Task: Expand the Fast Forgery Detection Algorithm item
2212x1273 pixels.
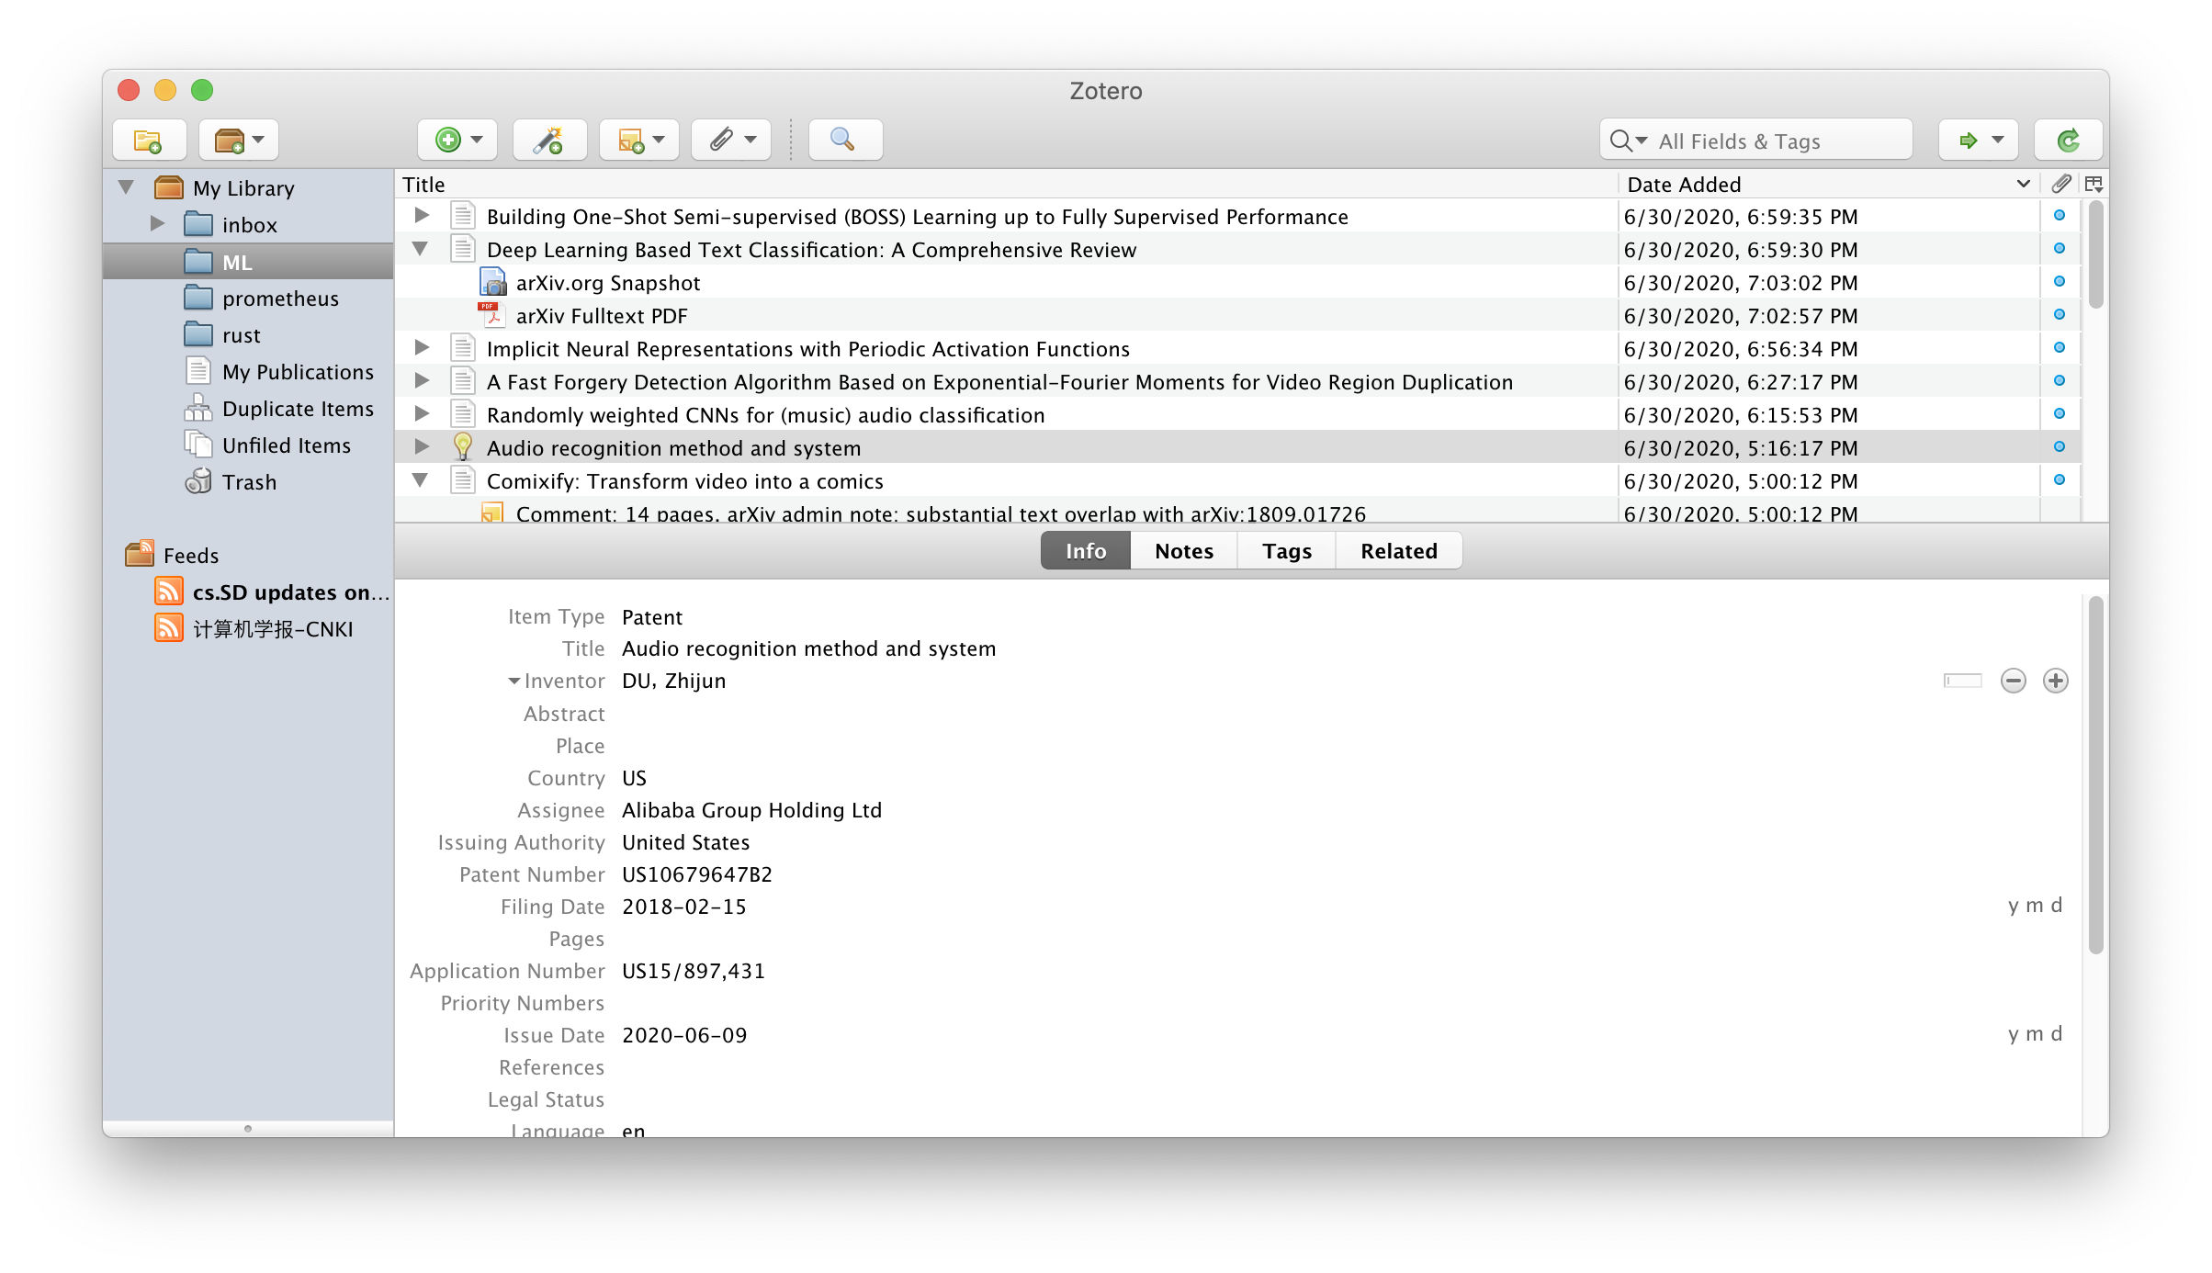Action: pos(422,381)
